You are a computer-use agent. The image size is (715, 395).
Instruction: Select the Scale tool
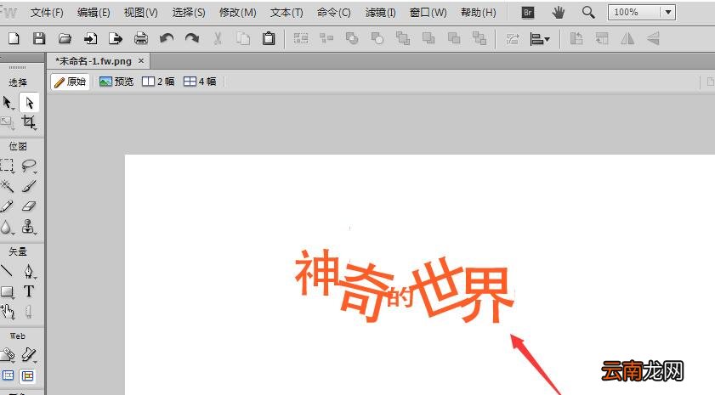(x=8, y=122)
